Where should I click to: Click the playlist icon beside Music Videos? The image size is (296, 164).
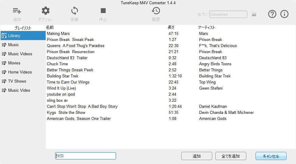(4, 54)
